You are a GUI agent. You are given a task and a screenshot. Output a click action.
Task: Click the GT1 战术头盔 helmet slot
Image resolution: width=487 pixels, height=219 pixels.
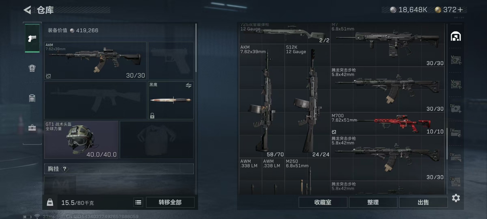pyautogui.click(x=81, y=140)
